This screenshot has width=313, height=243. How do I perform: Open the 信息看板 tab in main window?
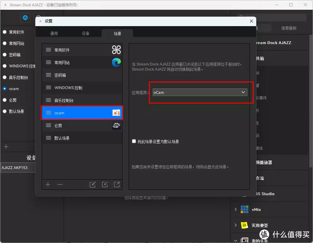tap(289, 28)
